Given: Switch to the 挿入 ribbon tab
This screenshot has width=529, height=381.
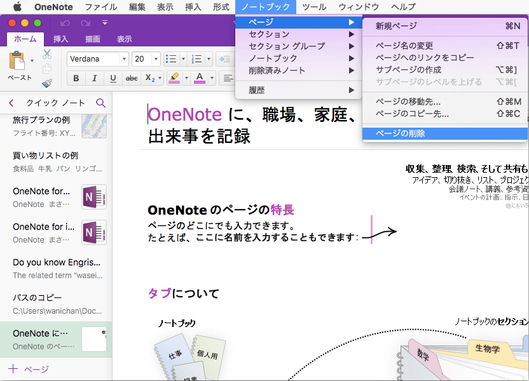Looking at the screenshot, I should coord(61,39).
